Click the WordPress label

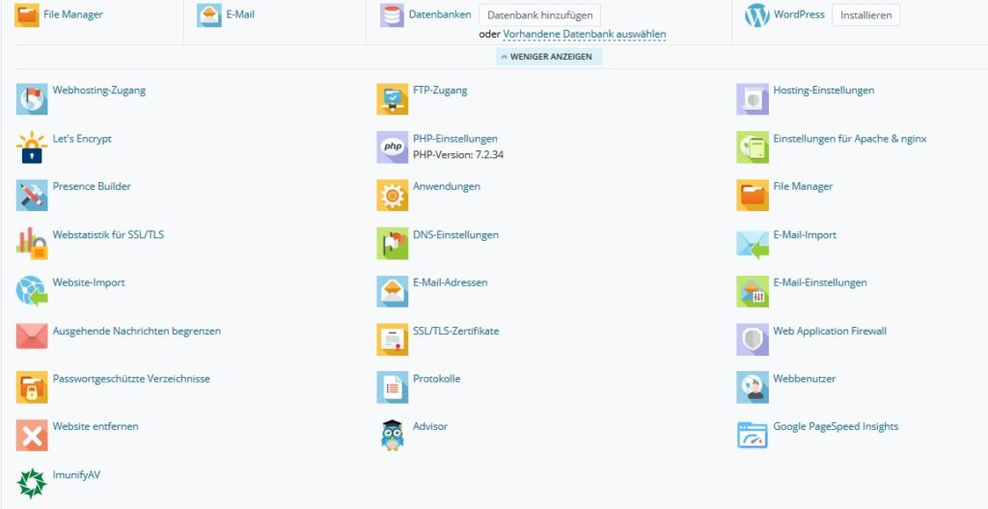click(x=799, y=13)
